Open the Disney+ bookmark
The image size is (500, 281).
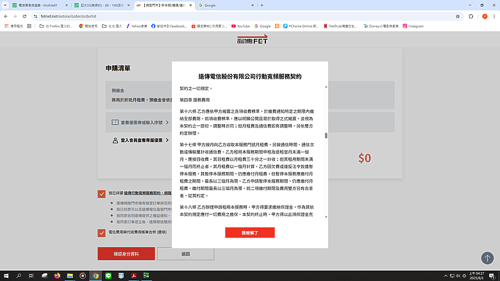[x=381, y=26]
